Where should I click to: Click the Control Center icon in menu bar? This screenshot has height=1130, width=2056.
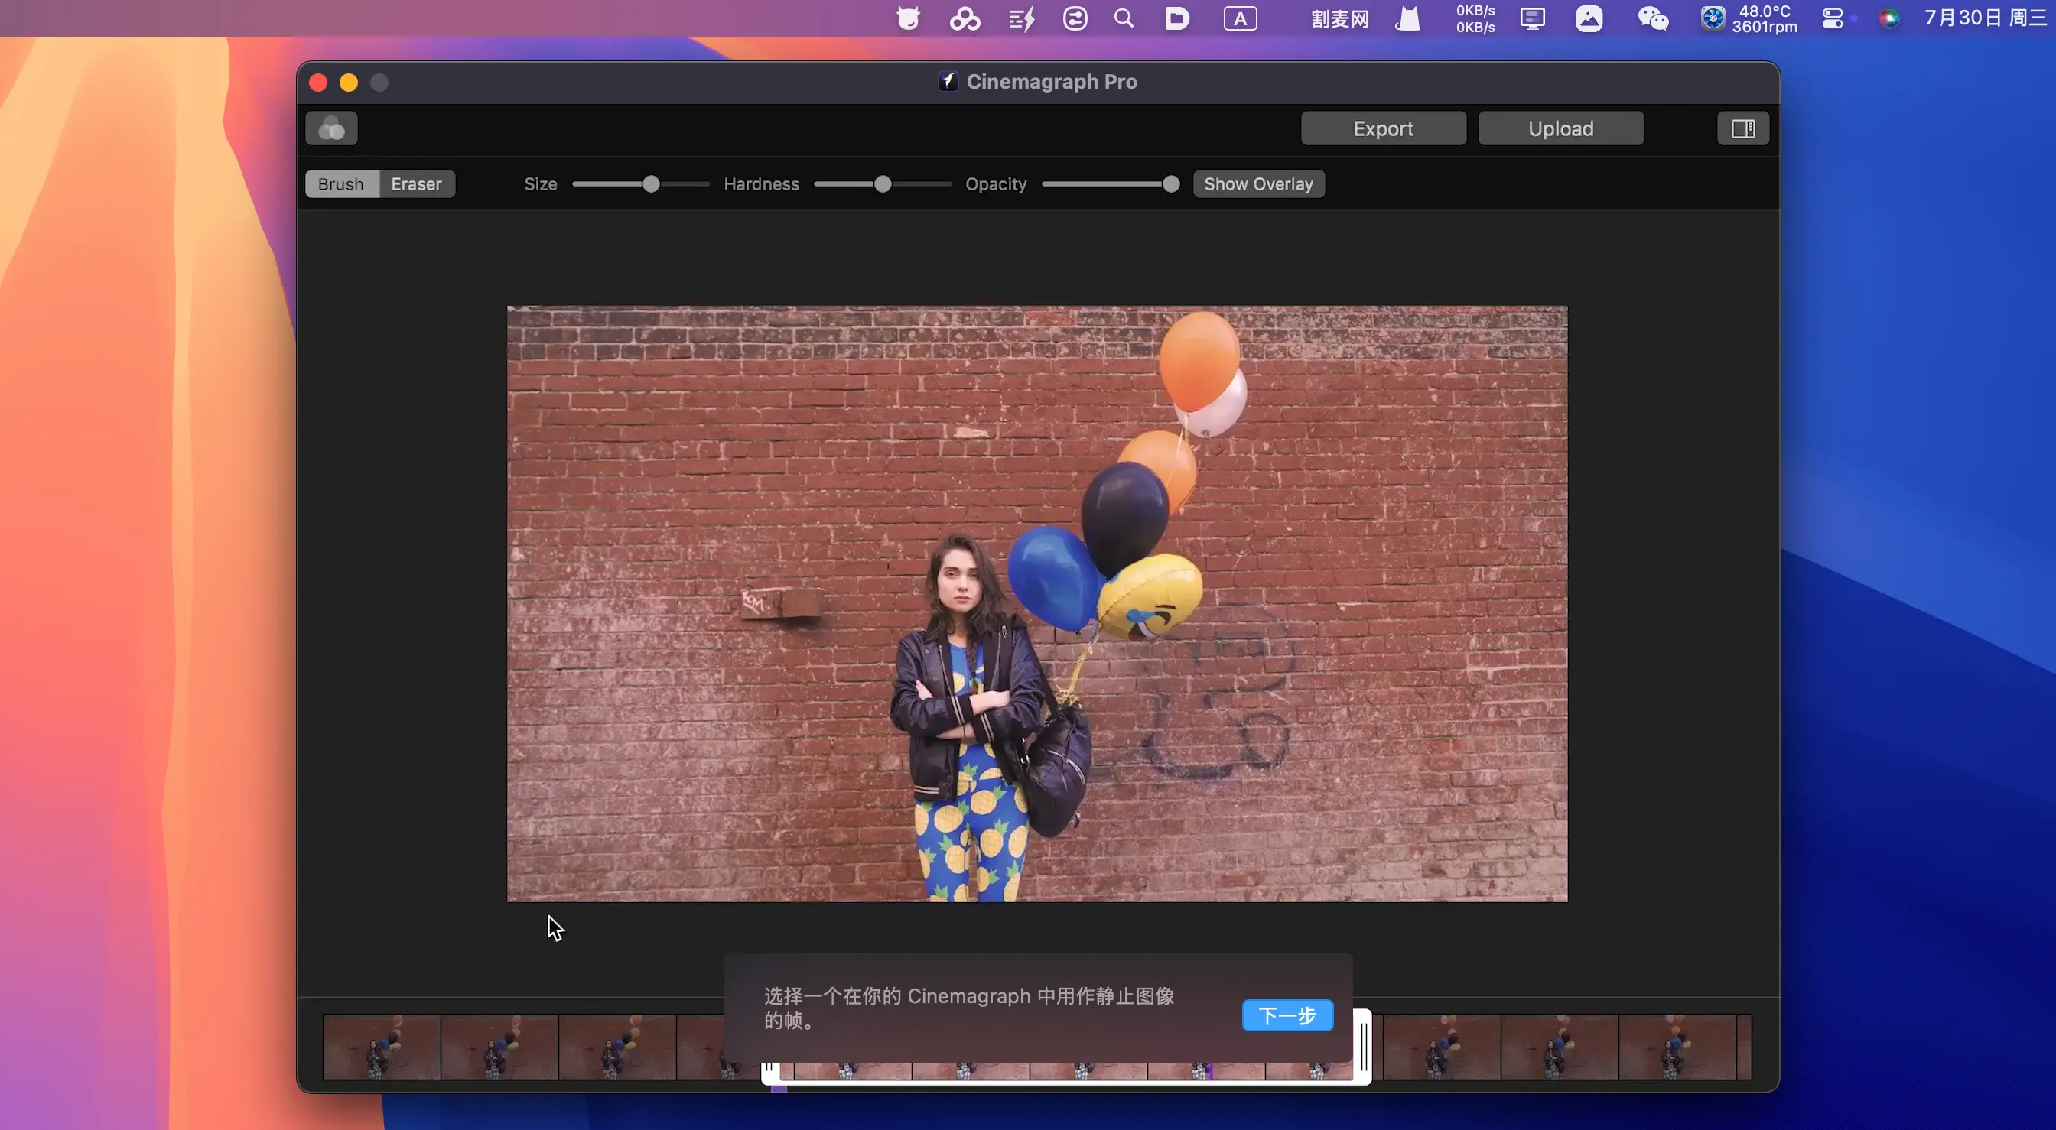[1832, 18]
